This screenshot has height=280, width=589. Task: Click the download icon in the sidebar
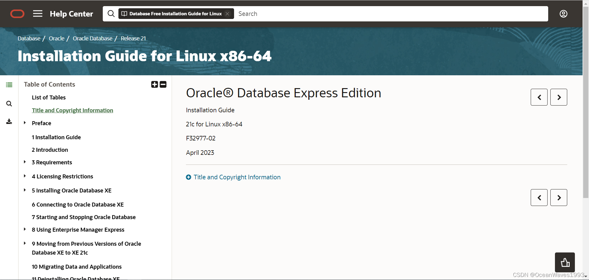[x=9, y=121]
